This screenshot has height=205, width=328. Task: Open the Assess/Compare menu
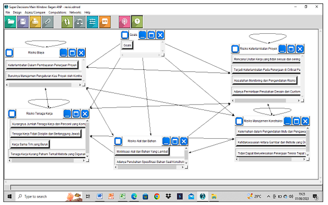point(35,12)
